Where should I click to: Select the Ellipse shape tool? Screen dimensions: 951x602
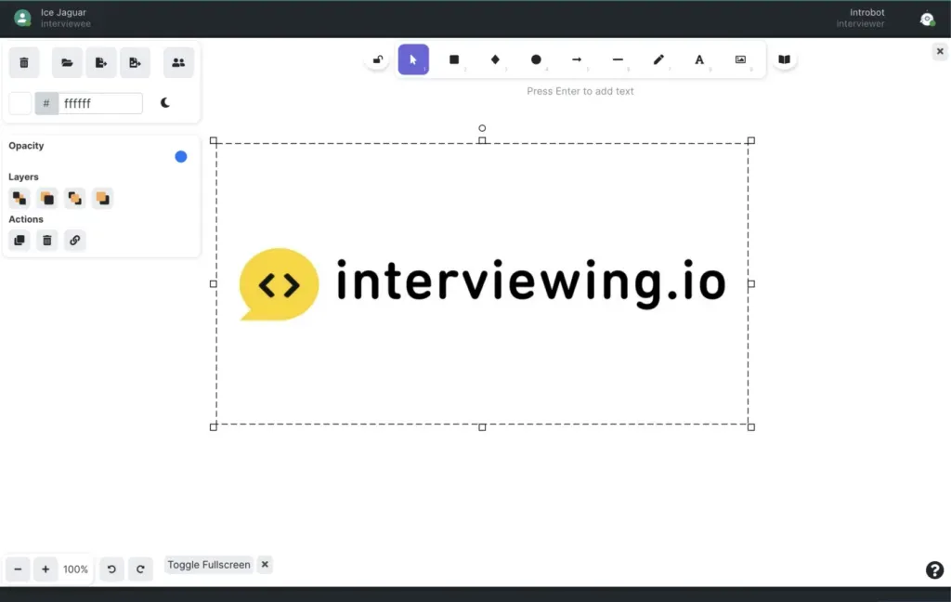(536, 59)
